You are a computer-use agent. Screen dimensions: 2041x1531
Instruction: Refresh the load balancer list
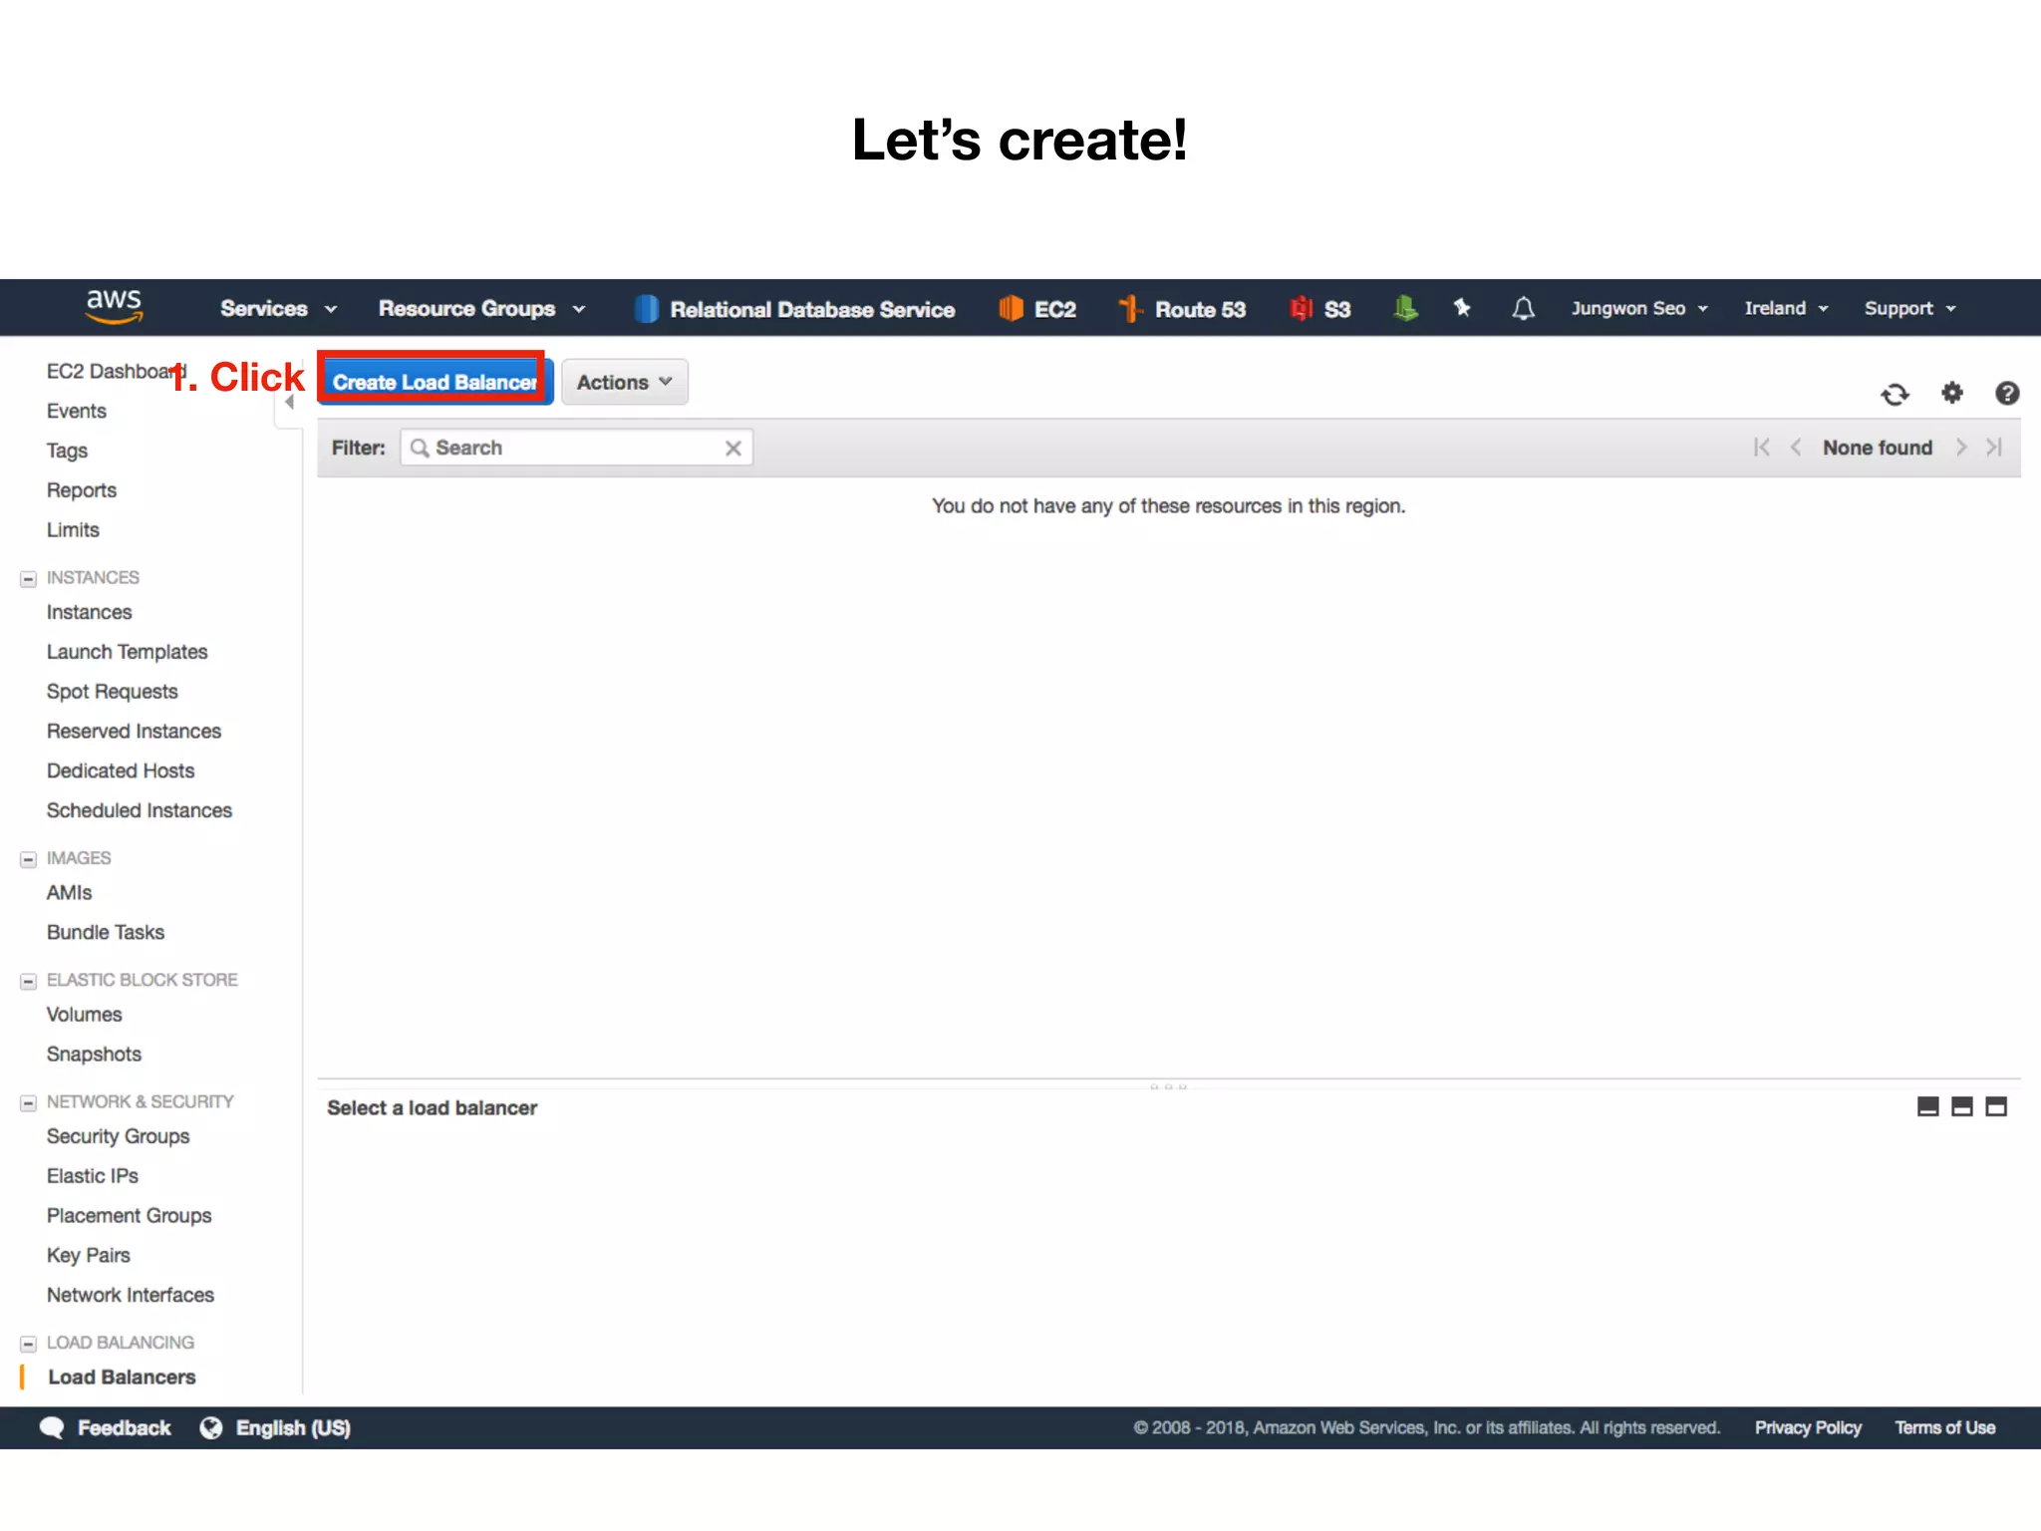point(1895,395)
